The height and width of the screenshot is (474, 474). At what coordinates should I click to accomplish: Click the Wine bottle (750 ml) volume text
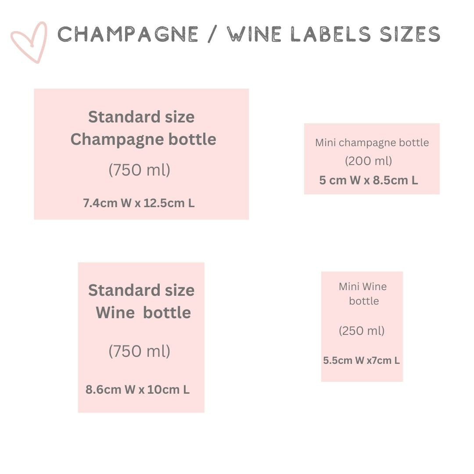(140, 351)
